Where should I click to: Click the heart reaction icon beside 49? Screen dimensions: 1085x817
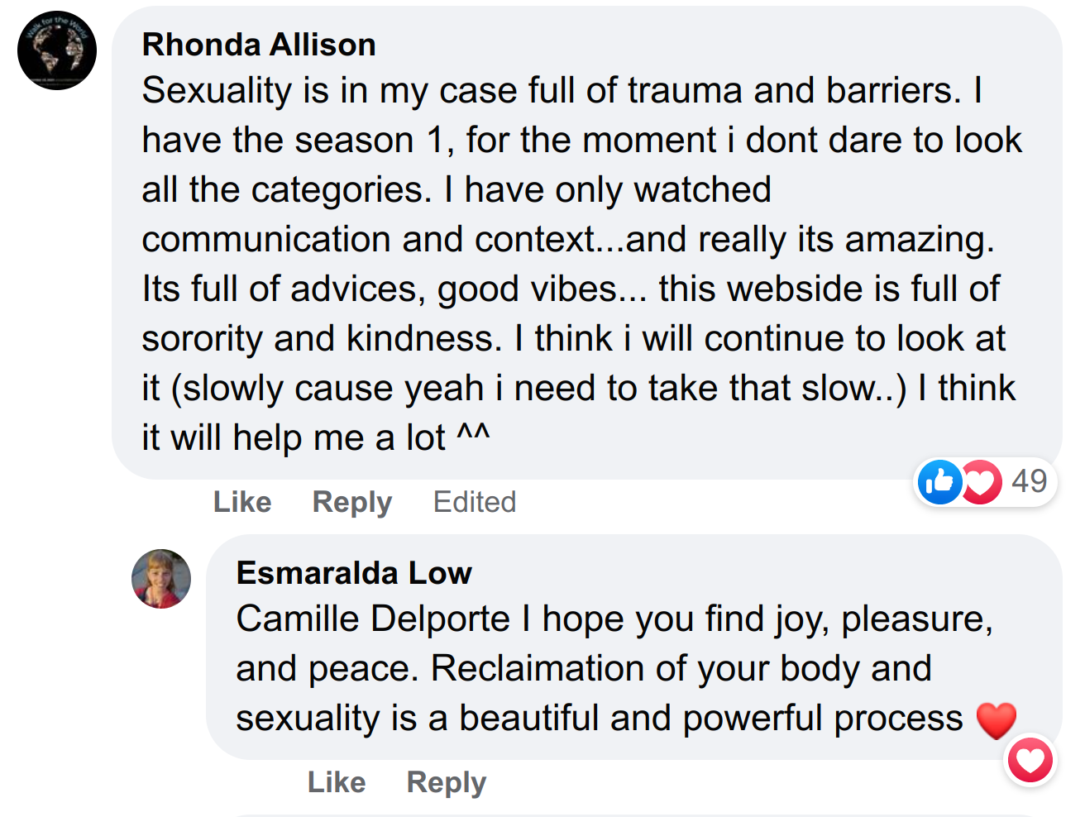click(982, 481)
